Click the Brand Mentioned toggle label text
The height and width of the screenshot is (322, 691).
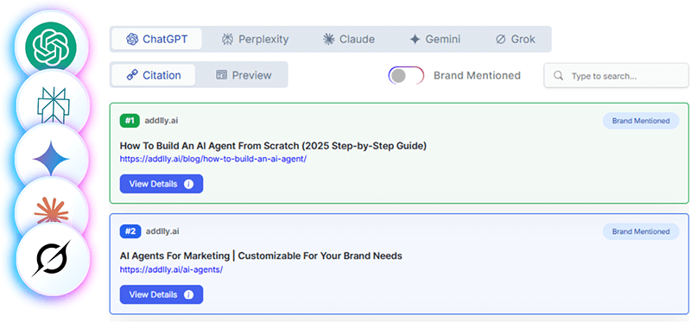click(x=477, y=75)
